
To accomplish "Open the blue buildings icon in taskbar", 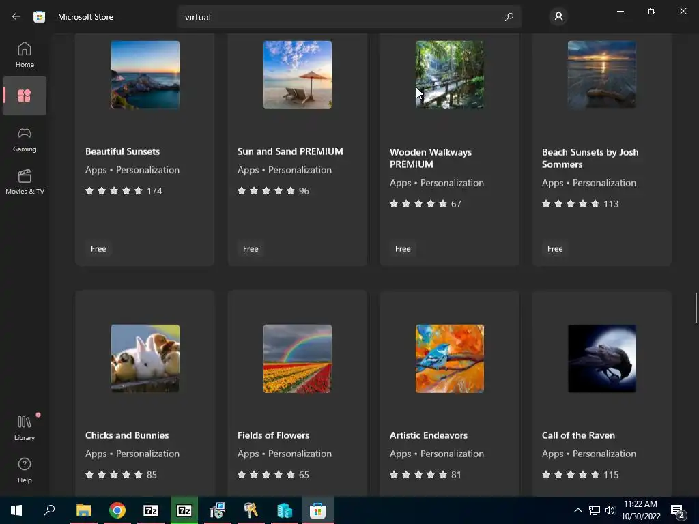I will pos(285,510).
